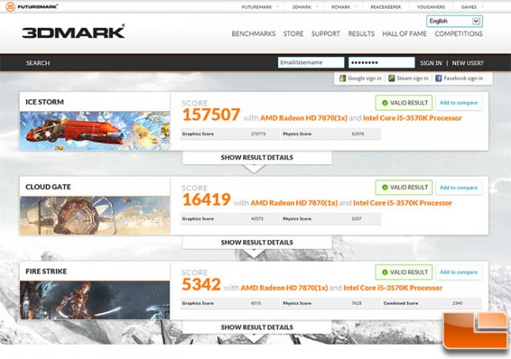
Task: Open the HALL OF FAME page
Action: pyautogui.click(x=404, y=34)
